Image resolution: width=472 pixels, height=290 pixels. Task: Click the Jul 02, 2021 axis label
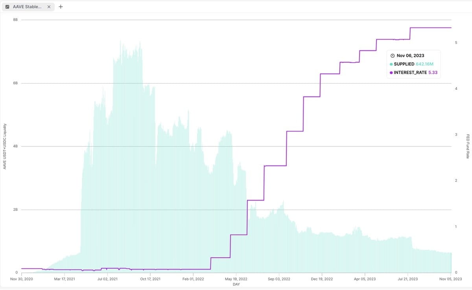(107, 279)
